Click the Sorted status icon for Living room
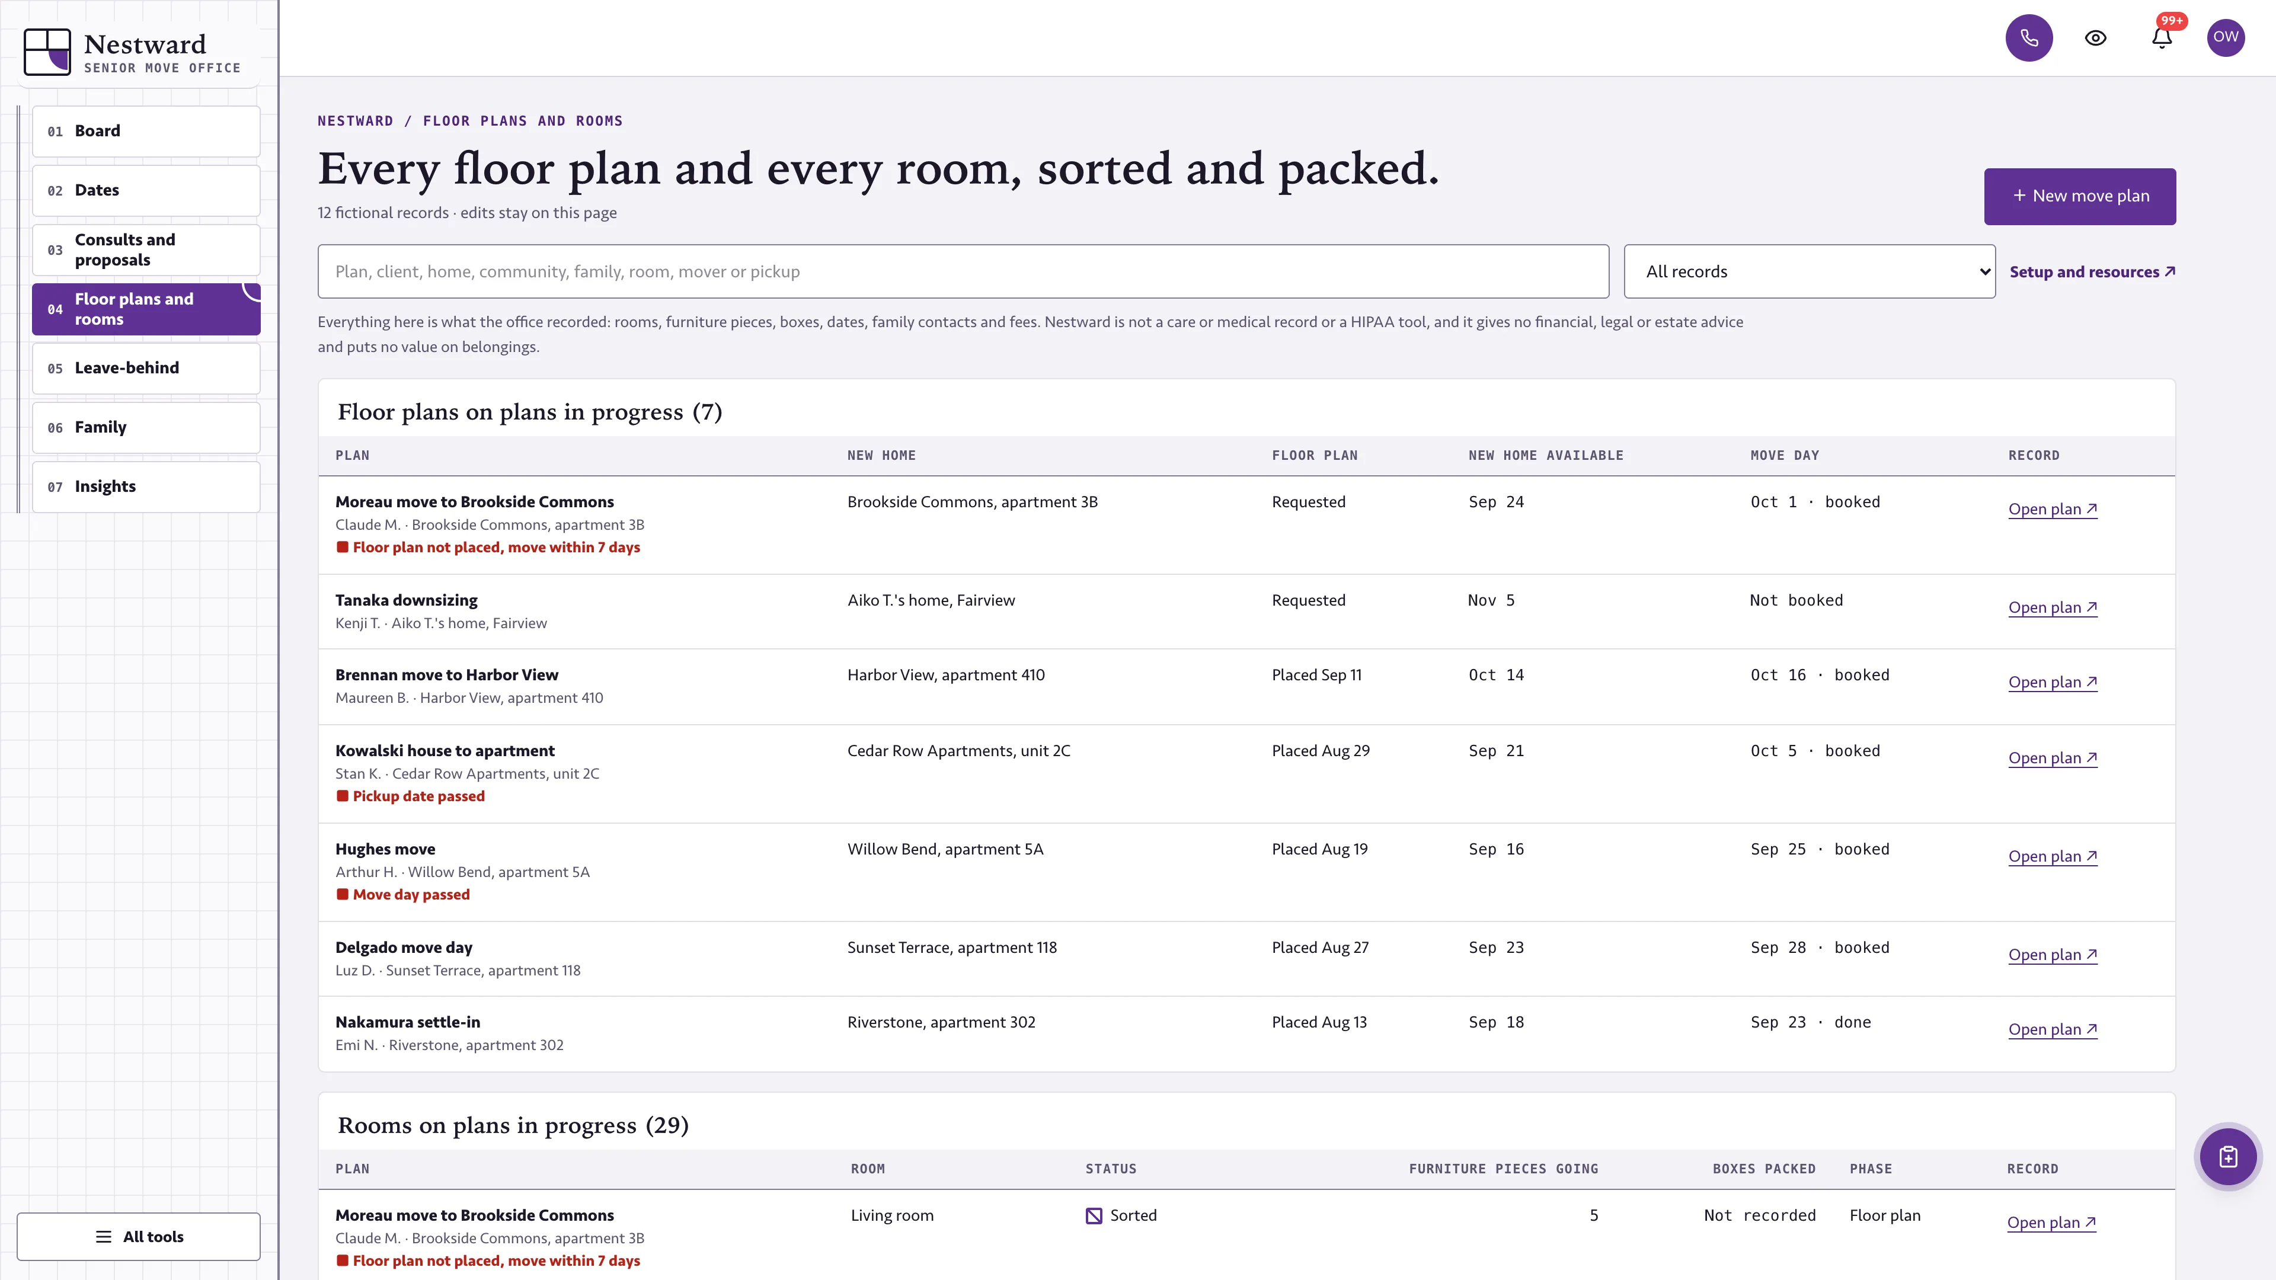 [x=1094, y=1215]
